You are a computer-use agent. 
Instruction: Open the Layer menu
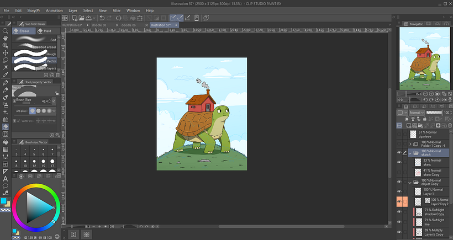[x=73, y=10]
